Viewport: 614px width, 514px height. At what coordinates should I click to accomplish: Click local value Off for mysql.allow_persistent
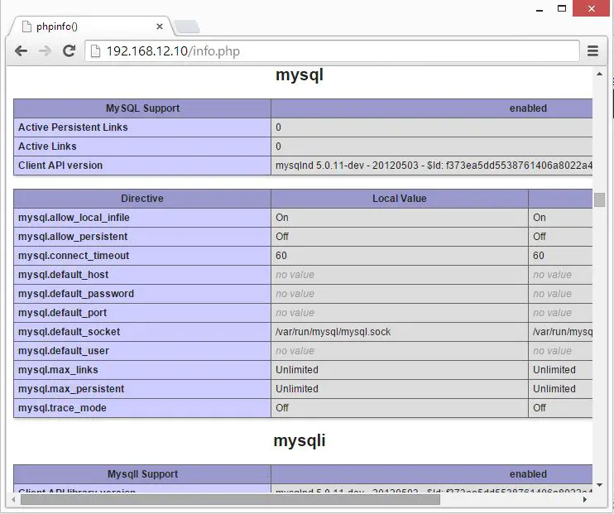tap(282, 237)
